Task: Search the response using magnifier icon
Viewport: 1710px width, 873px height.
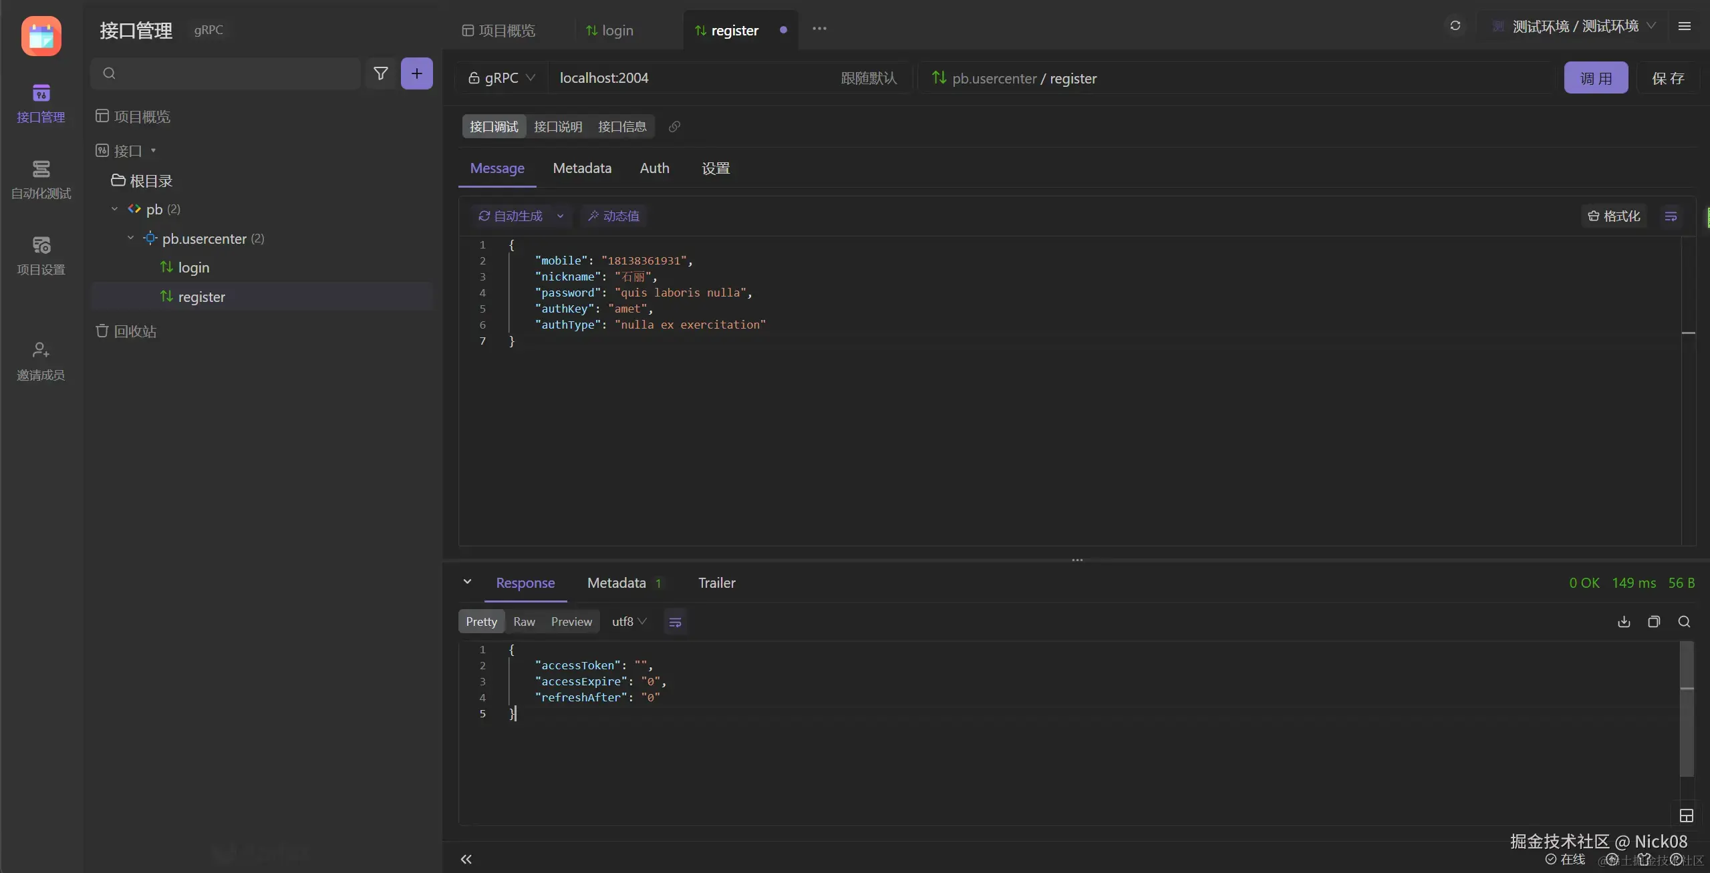Action: point(1684,622)
